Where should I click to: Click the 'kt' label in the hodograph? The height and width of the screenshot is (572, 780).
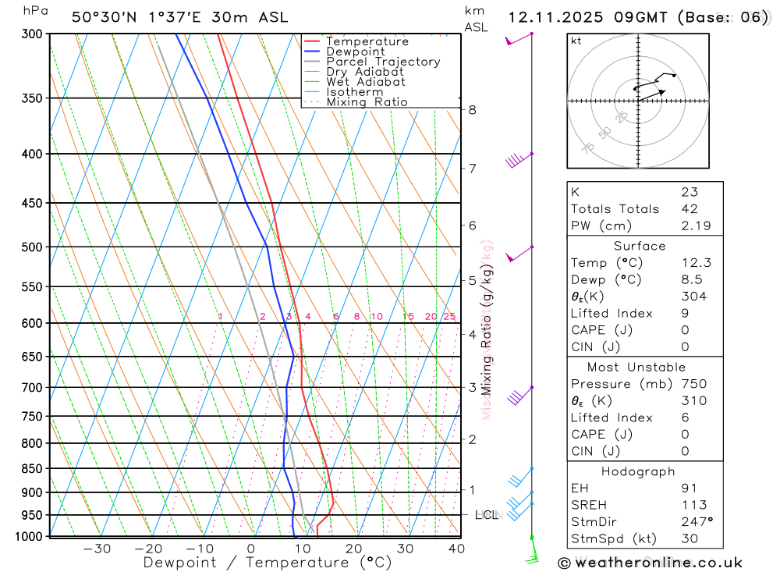point(576,41)
